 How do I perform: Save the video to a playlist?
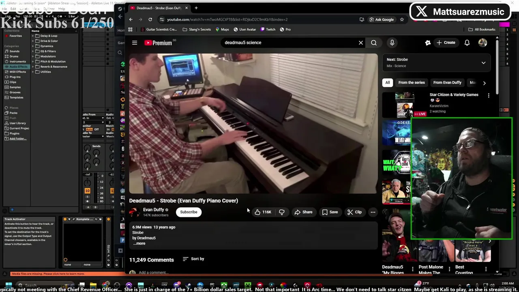pyautogui.click(x=330, y=212)
